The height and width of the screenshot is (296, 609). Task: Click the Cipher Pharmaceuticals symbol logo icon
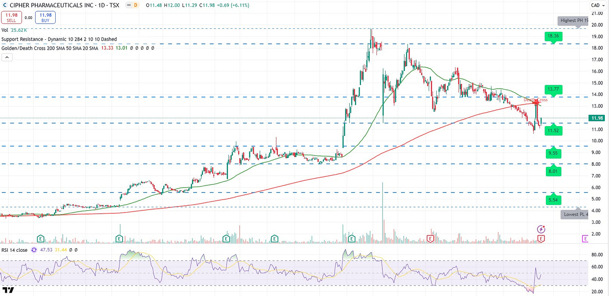coord(5,5)
